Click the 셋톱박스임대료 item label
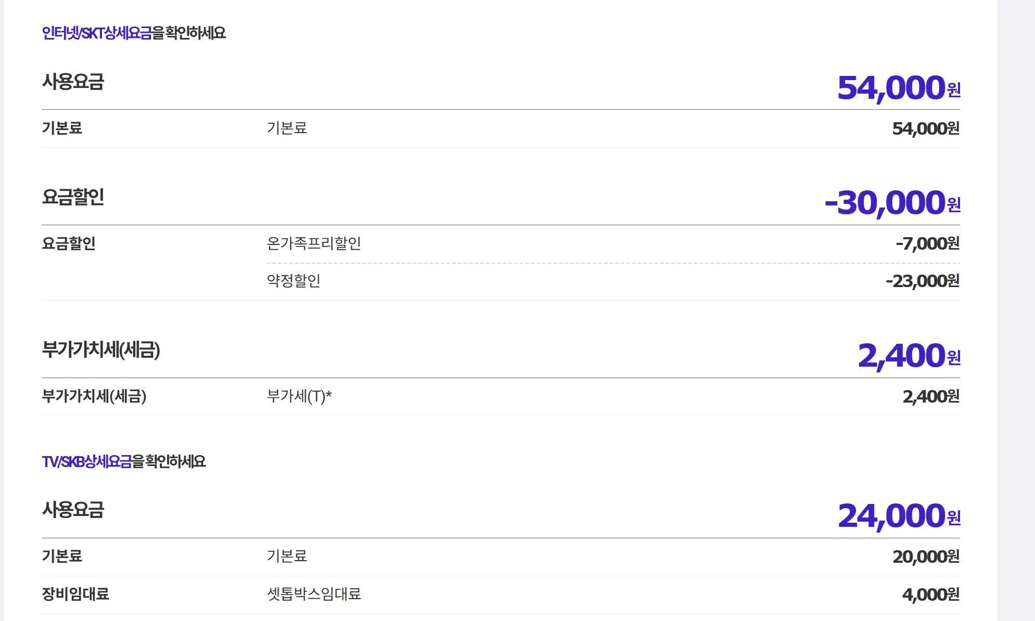This screenshot has height=621, width=1035. coord(313,594)
